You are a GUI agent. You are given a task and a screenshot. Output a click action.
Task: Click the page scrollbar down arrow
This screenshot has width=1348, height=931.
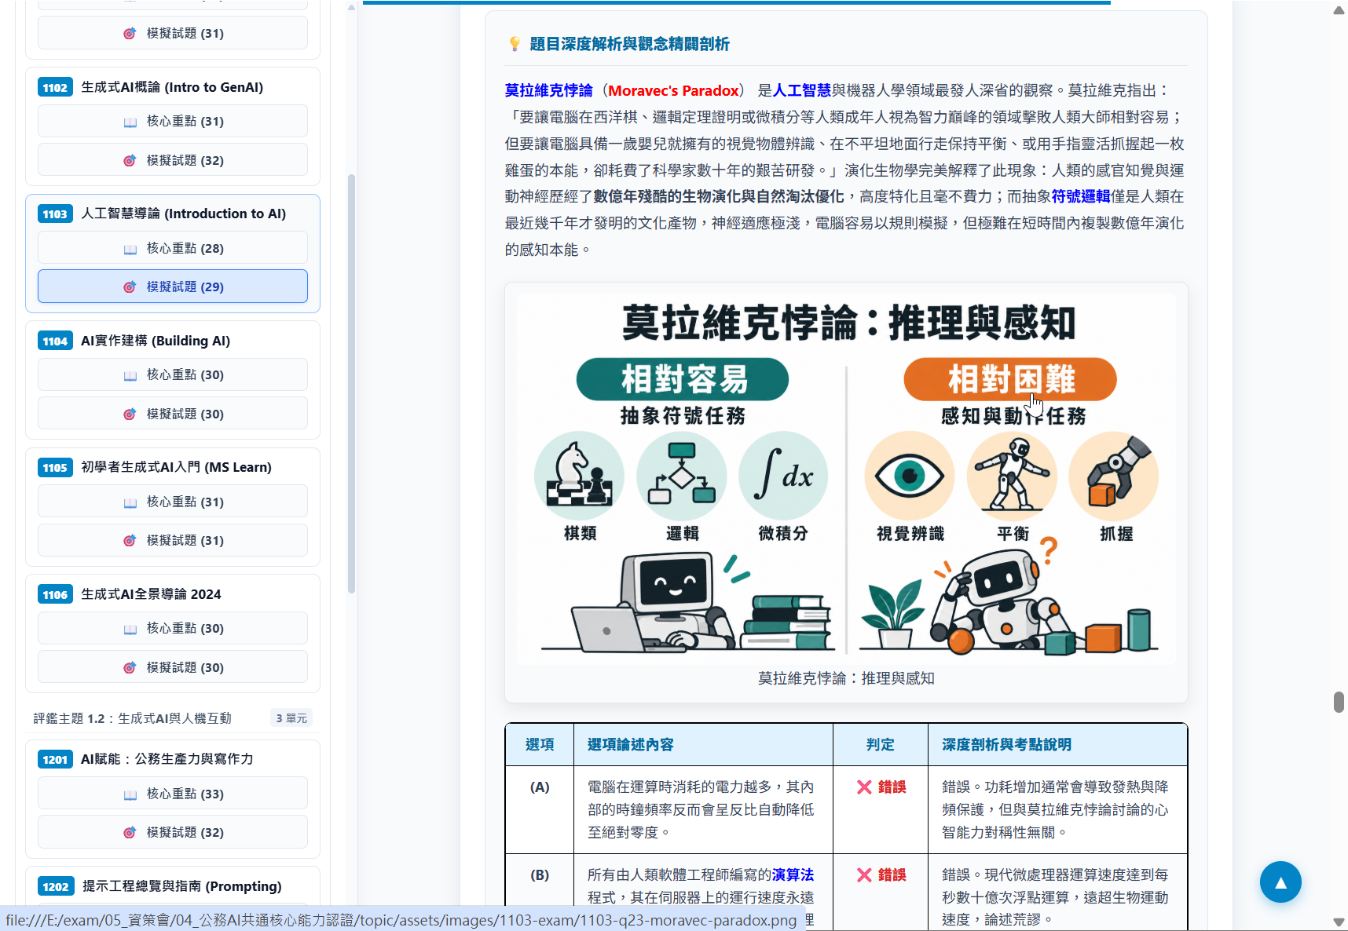click(x=1339, y=922)
